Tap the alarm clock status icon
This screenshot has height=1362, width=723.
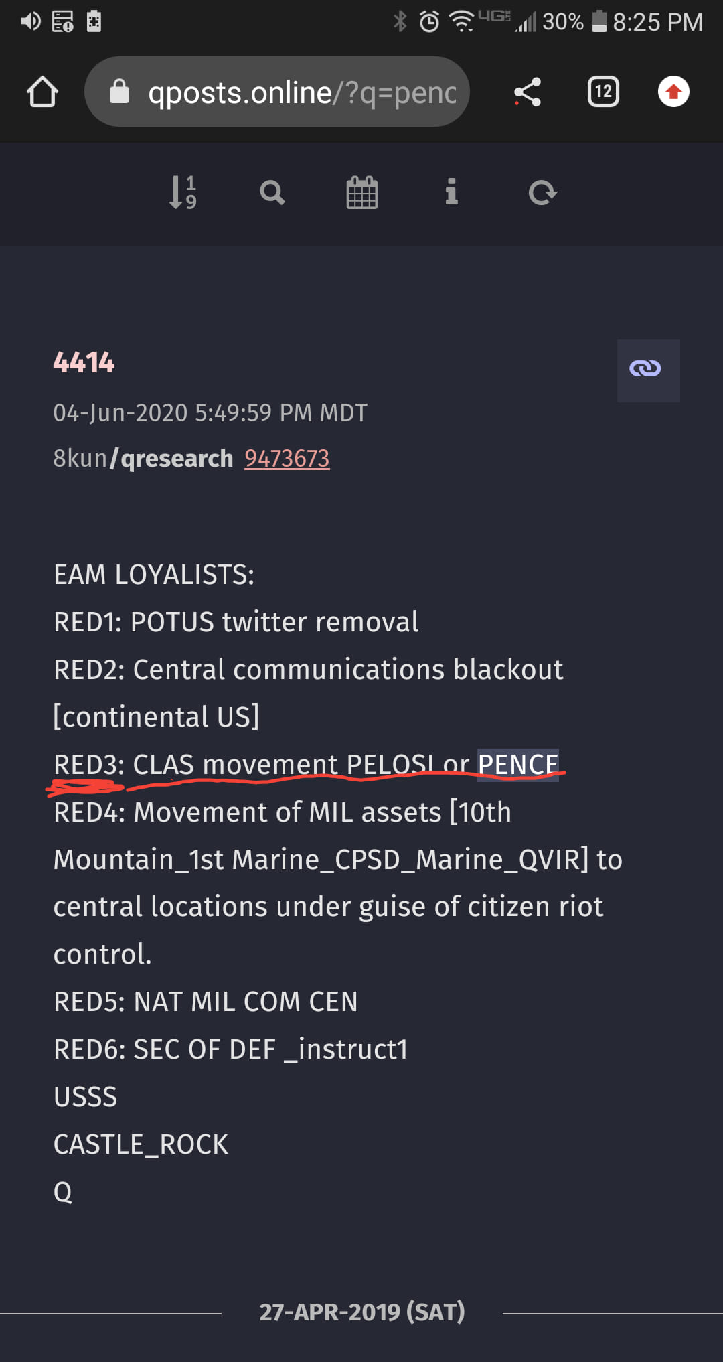(429, 22)
